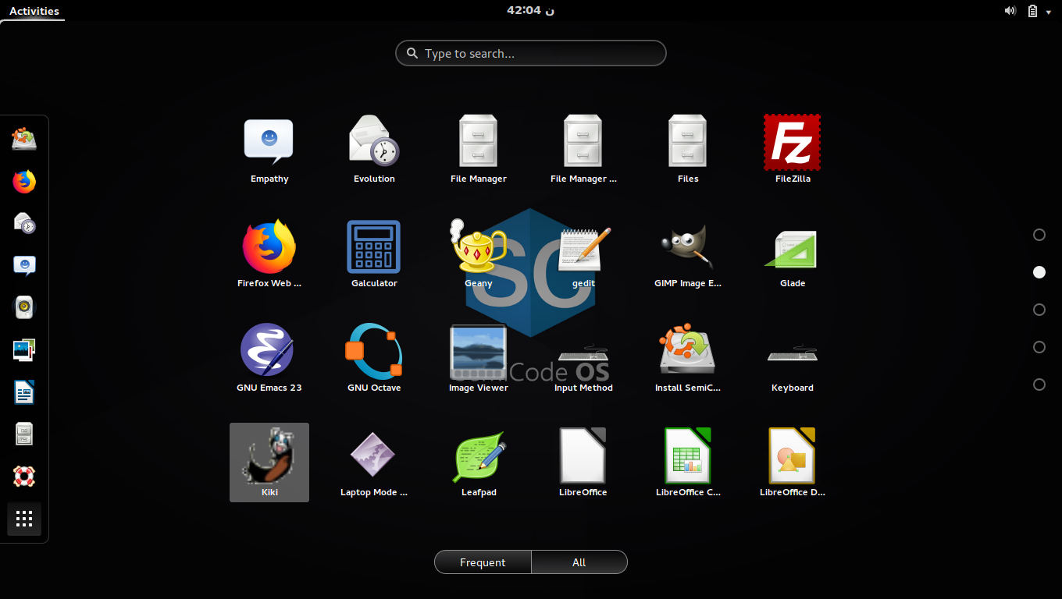Open the Files app in grid
Screen dimensions: 1062x599
tap(688, 149)
